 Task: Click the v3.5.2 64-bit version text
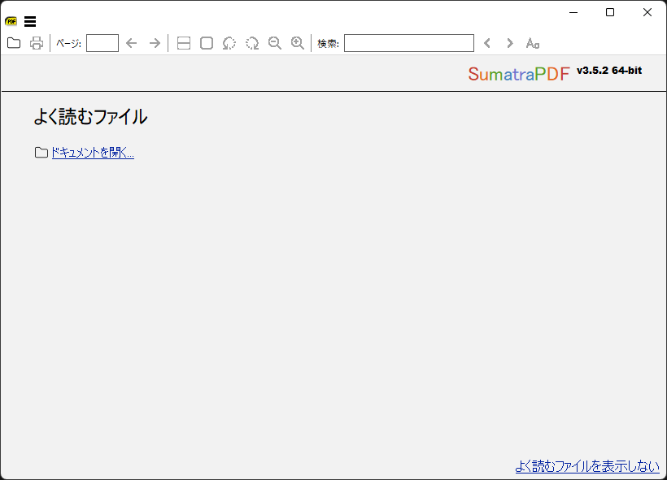tap(609, 71)
